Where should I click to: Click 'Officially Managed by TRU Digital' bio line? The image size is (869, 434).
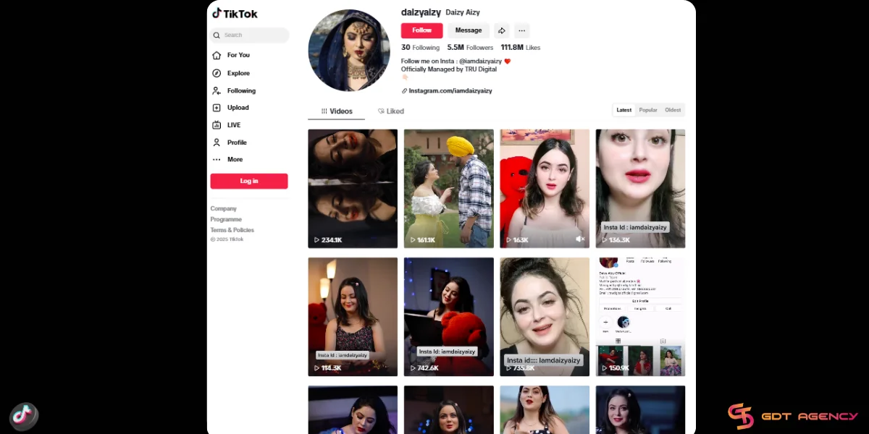pos(450,69)
